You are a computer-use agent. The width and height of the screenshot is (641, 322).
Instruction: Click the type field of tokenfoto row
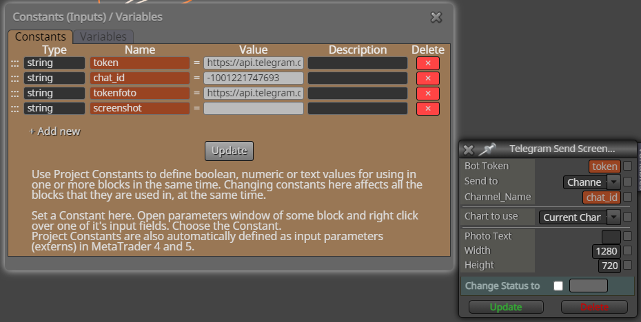point(54,93)
